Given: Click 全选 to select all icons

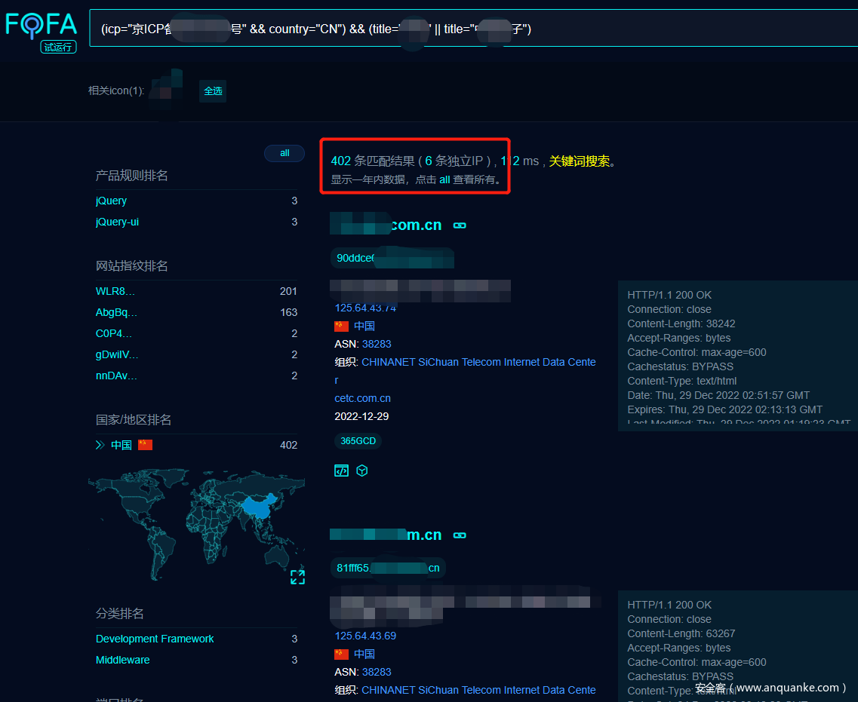Looking at the screenshot, I should [x=213, y=91].
